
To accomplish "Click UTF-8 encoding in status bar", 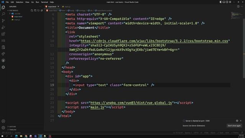I will 196,133.
